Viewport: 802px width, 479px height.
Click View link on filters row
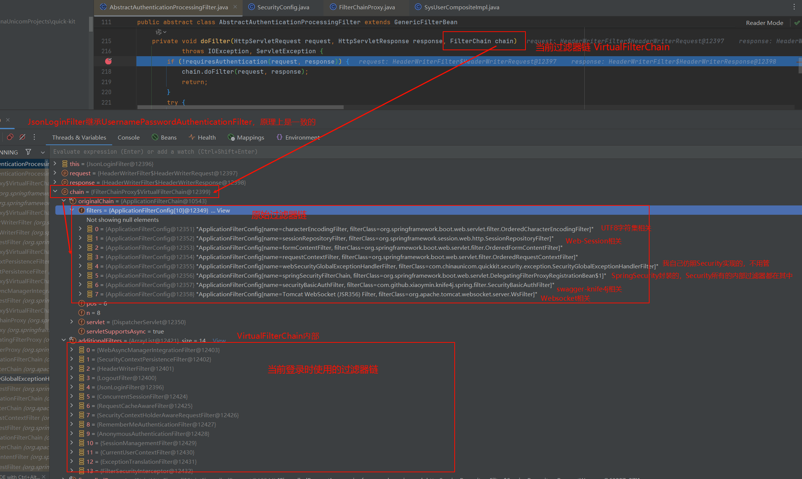(x=223, y=210)
